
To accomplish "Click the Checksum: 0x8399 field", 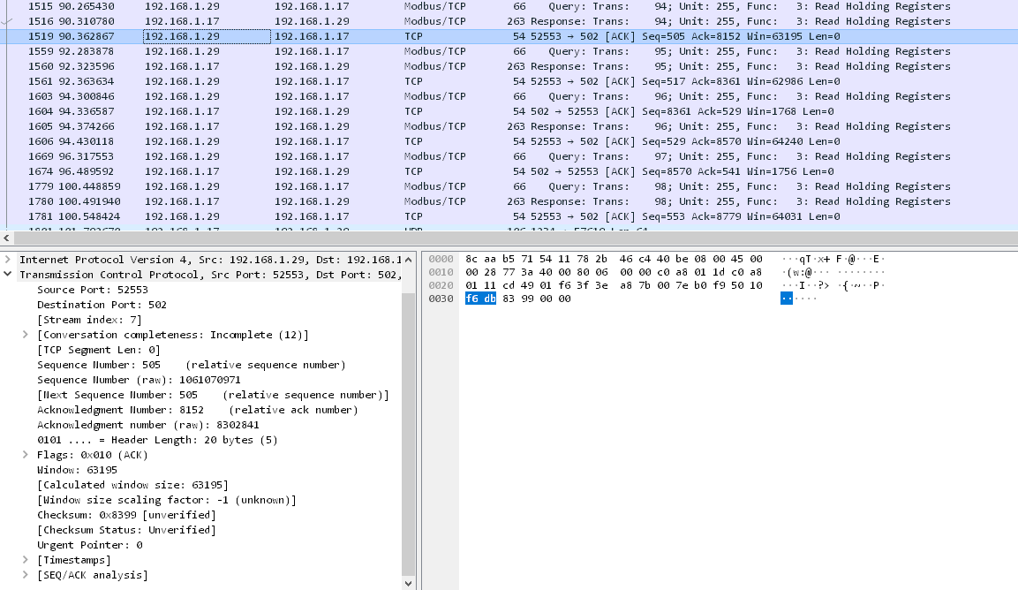I will (125, 515).
